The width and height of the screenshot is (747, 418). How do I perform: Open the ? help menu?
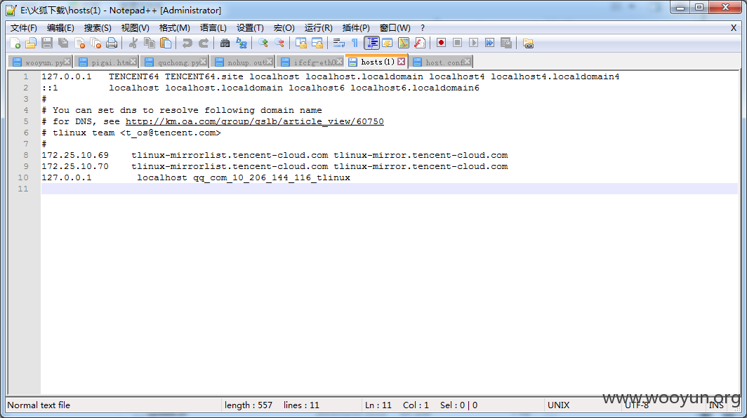(422, 28)
